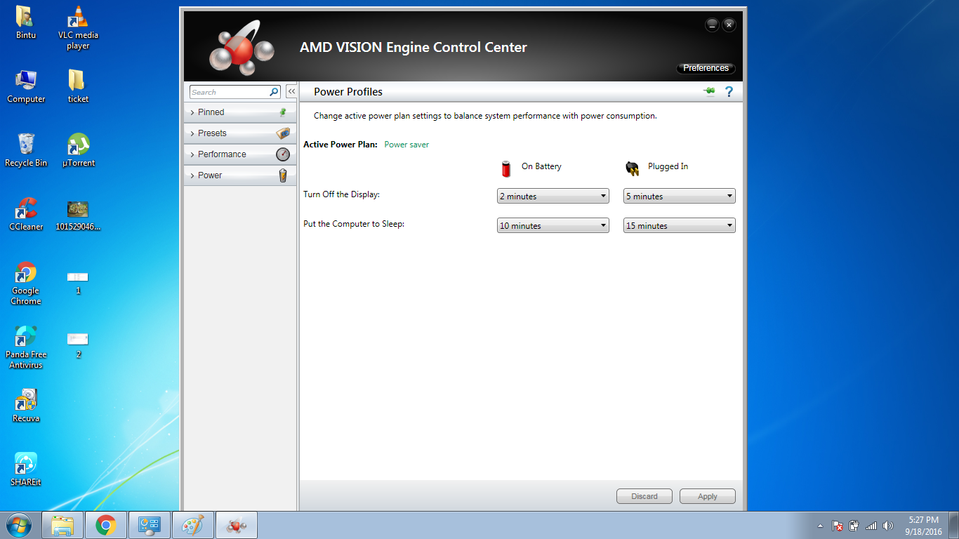Click the Performance gauge icon
959x539 pixels.
coord(283,154)
